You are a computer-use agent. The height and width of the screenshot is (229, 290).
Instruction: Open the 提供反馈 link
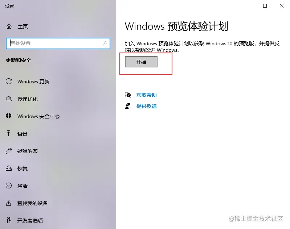[x=146, y=106]
